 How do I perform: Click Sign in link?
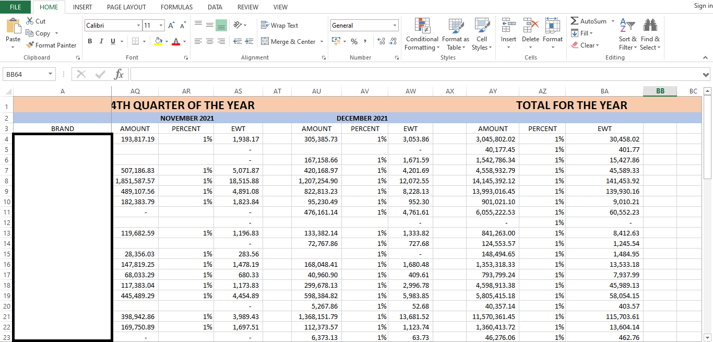click(703, 6)
